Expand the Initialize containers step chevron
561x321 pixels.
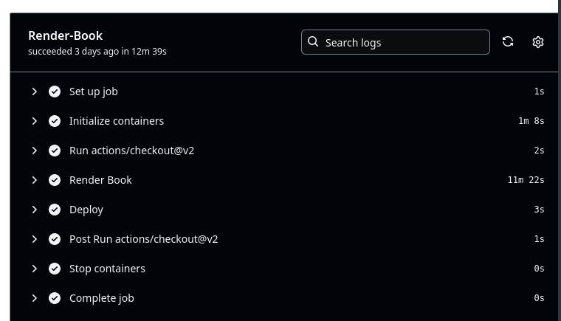[35, 121]
